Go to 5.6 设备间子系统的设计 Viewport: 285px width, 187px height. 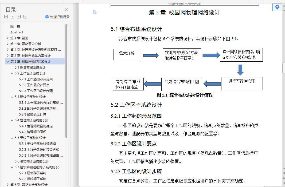(32, 161)
